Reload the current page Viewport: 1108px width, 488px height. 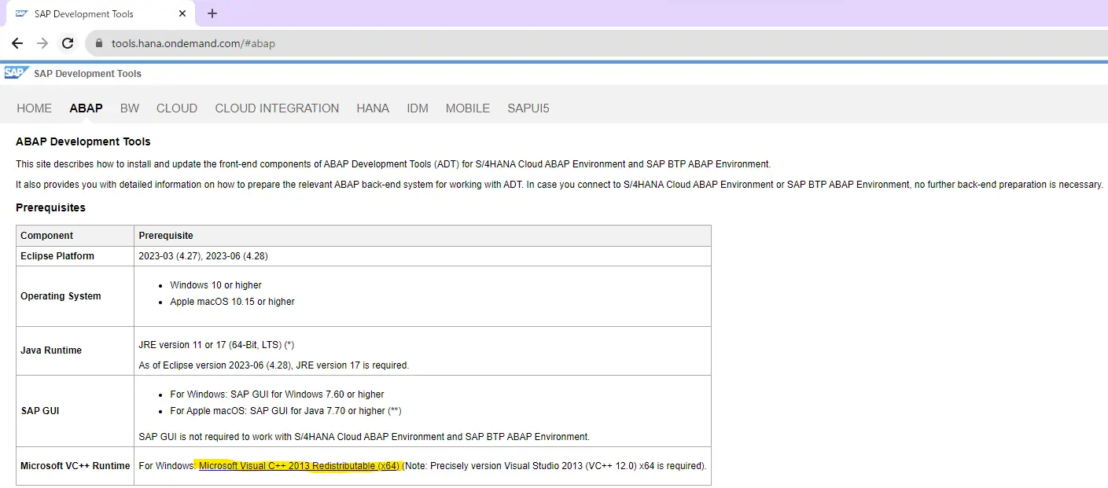(x=68, y=43)
